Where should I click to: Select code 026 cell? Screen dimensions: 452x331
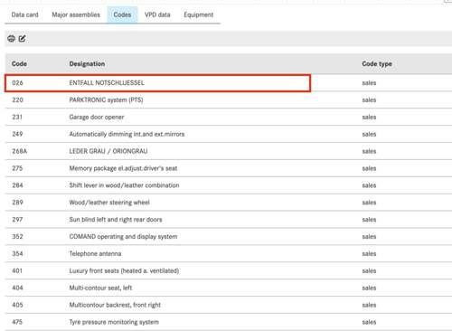pos(17,83)
